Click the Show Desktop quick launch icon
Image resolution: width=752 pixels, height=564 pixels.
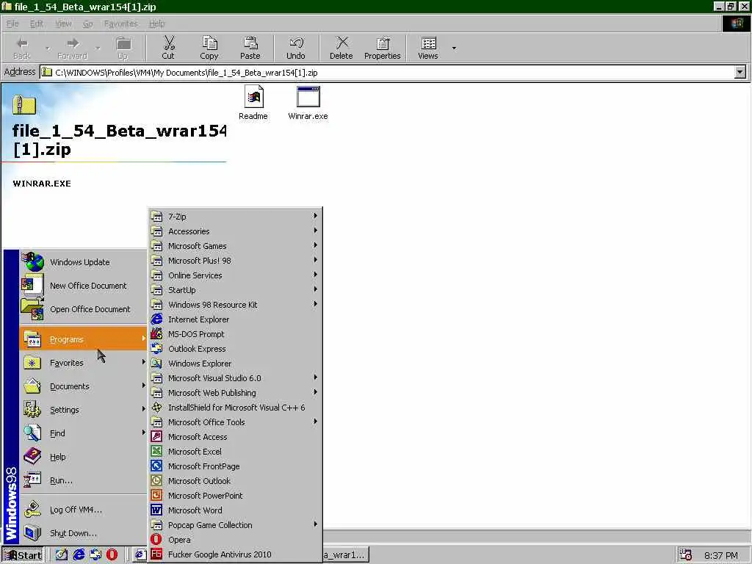(62, 555)
